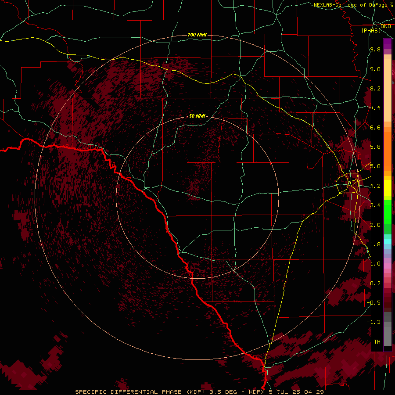Click the "50 NMI" range ring label
Image resolution: width=395 pixels, height=395 pixels.
pos(197,116)
